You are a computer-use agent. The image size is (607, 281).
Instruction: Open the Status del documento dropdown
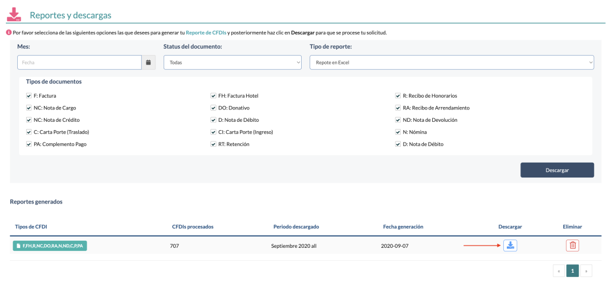[232, 62]
